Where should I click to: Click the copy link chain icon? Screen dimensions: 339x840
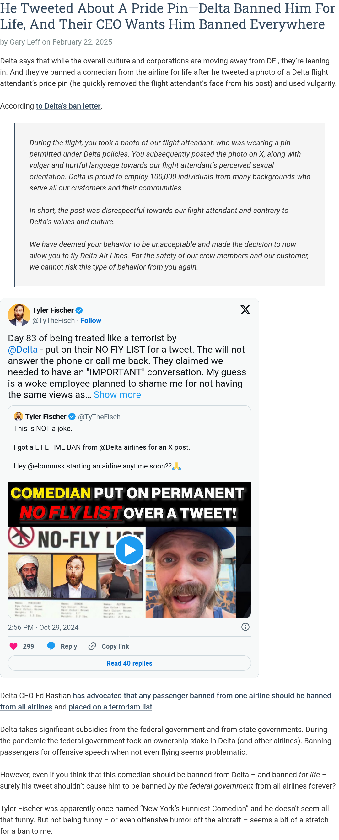92,646
